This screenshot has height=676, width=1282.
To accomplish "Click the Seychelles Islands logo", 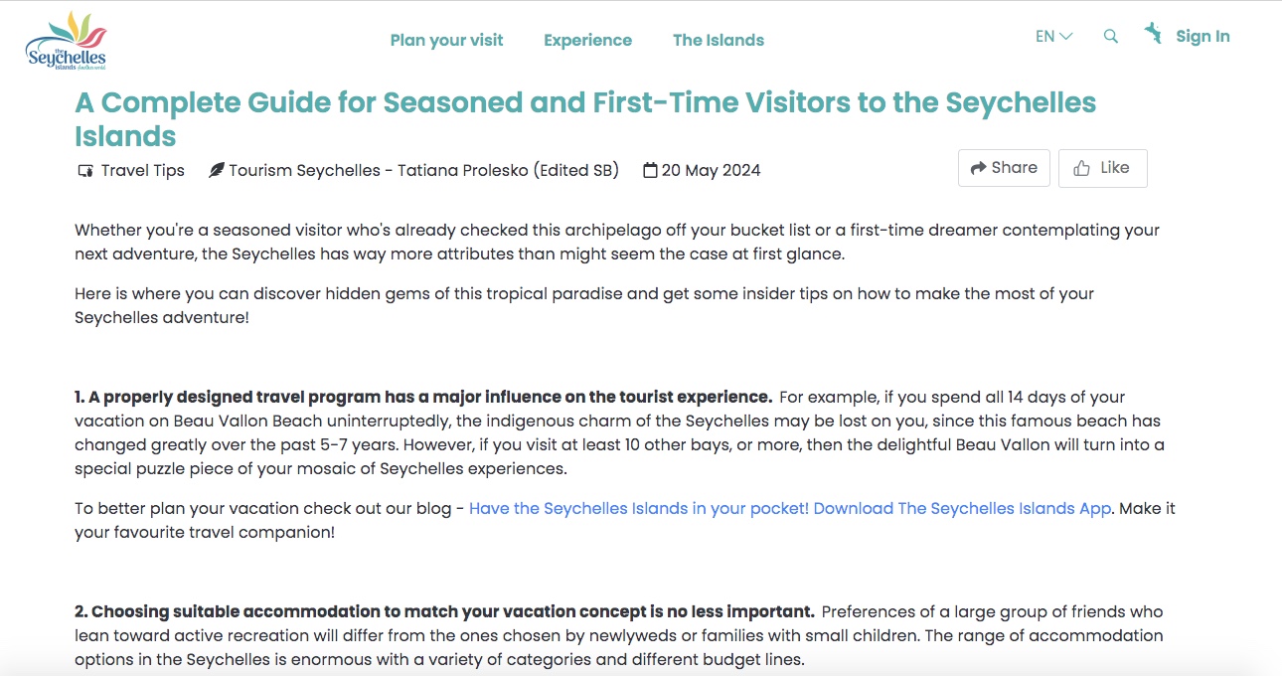I will pos(66,41).
